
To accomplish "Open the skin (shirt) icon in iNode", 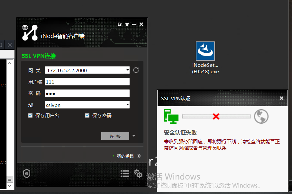I will [x=127, y=24].
